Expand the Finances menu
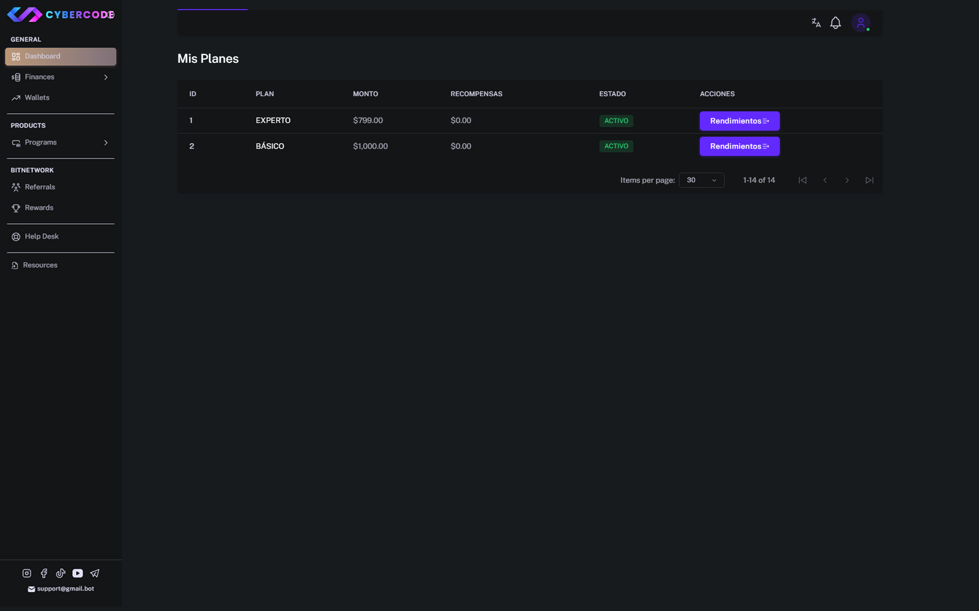Image resolution: width=979 pixels, height=611 pixels. coord(60,77)
